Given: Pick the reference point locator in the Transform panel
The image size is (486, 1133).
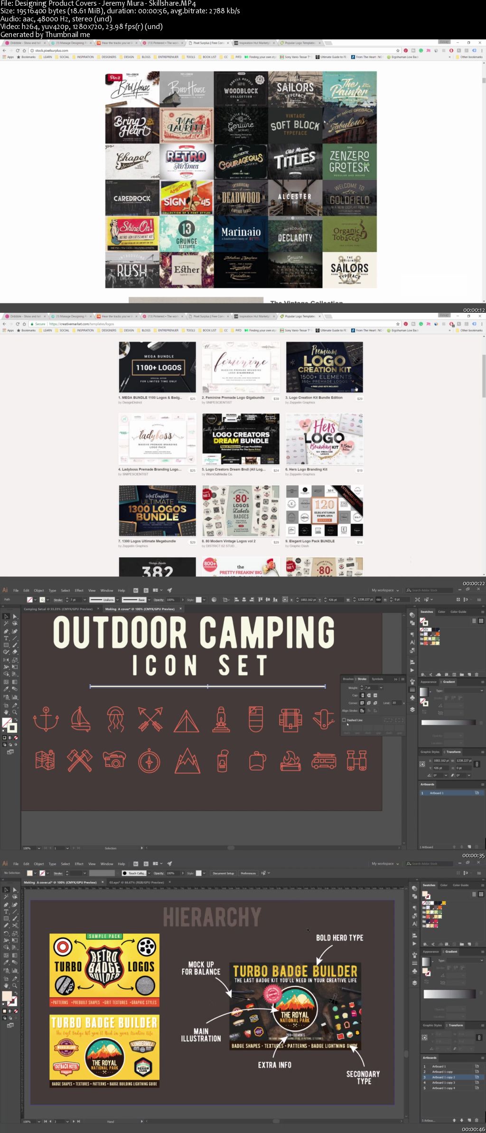Looking at the screenshot, I should pyautogui.click(x=422, y=764).
